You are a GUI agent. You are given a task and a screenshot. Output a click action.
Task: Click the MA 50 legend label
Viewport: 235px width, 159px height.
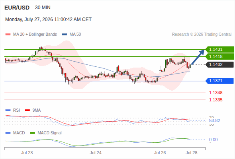[75, 35]
